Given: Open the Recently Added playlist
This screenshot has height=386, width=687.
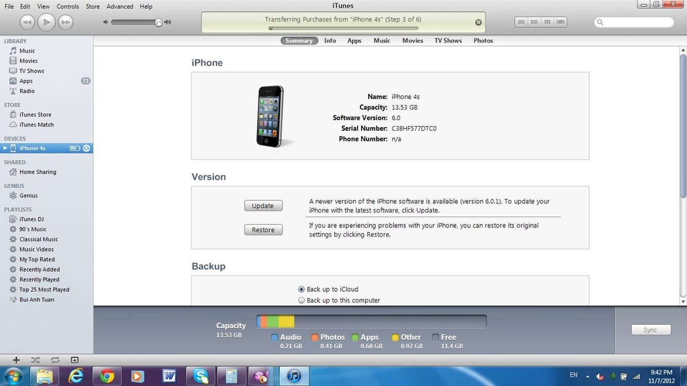Looking at the screenshot, I should 40,269.
